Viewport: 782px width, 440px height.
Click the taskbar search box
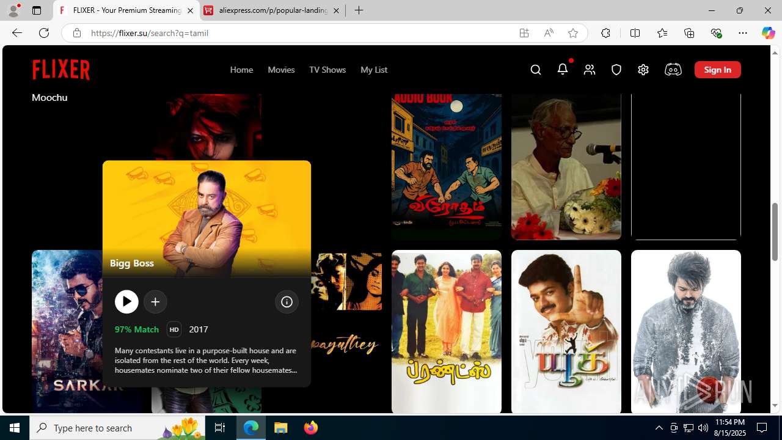click(118, 428)
